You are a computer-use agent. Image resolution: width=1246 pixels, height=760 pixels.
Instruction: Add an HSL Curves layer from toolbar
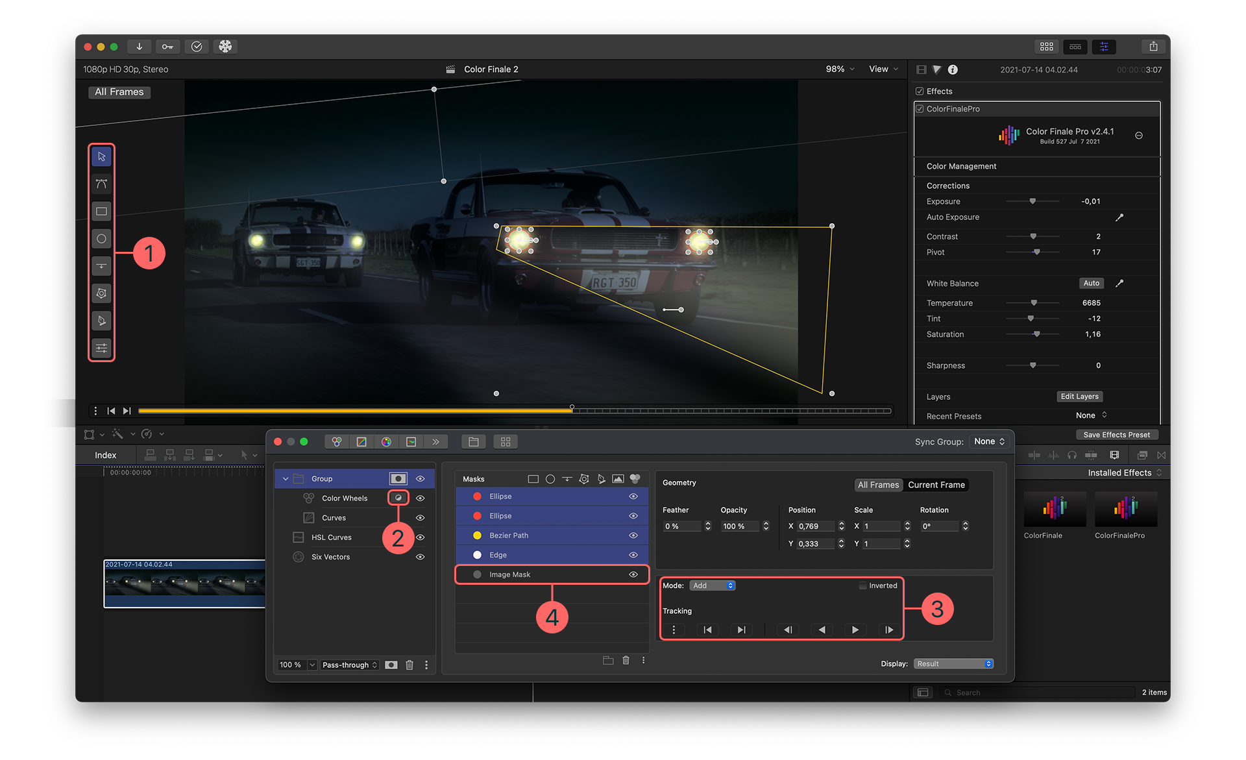[x=411, y=442]
